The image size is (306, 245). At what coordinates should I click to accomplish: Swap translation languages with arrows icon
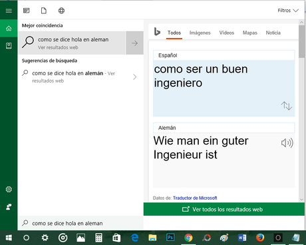click(287, 106)
